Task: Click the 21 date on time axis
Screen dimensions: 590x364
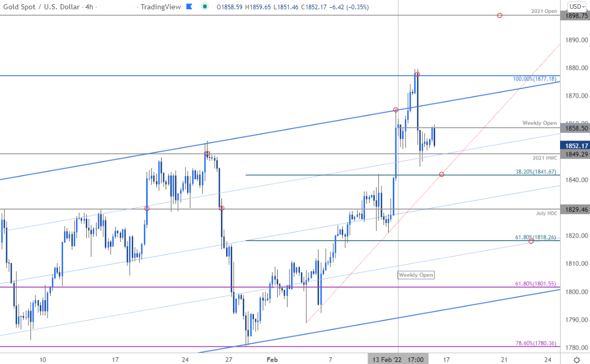Action: click(504, 359)
